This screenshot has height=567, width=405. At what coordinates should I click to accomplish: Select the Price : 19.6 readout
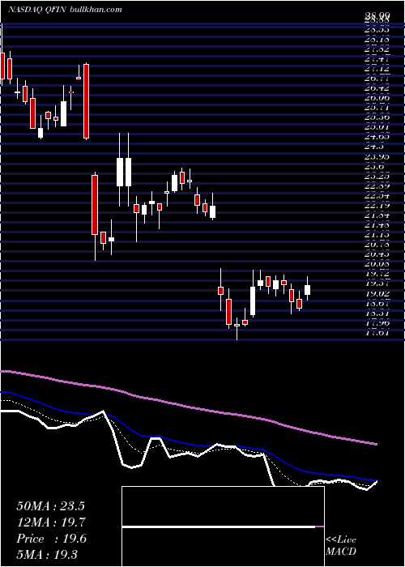(x=51, y=539)
